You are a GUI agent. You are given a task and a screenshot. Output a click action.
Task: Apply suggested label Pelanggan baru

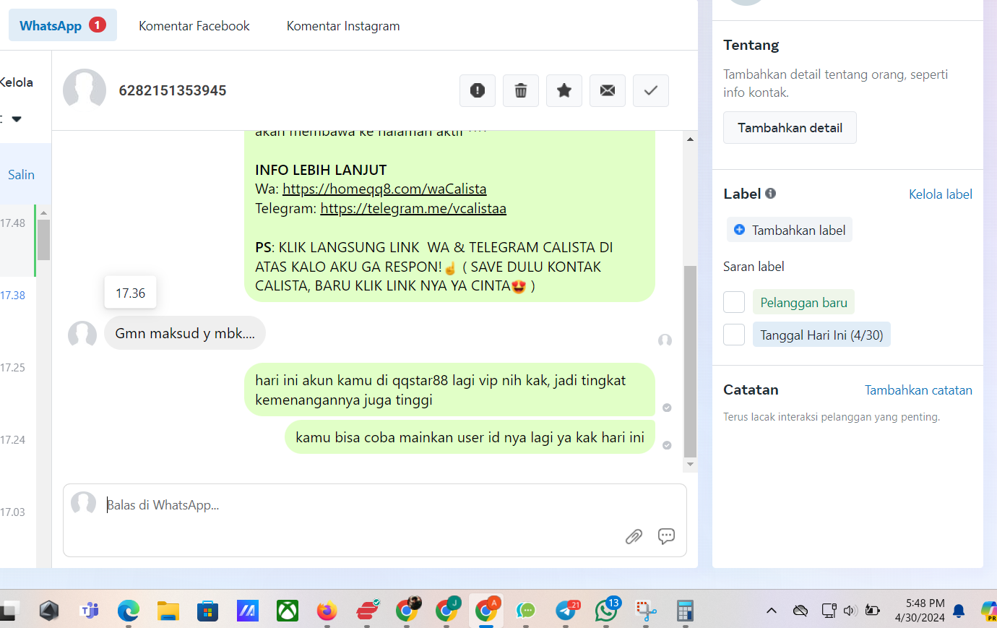coord(803,302)
